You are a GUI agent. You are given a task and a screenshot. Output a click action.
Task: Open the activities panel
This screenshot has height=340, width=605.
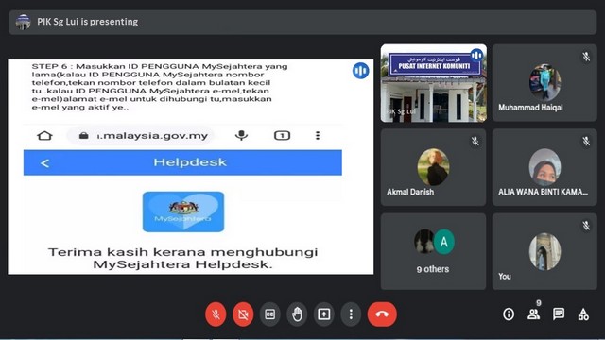(x=583, y=314)
